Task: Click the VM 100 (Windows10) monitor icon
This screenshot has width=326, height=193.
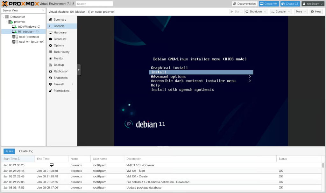Action: [x=14, y=27]
